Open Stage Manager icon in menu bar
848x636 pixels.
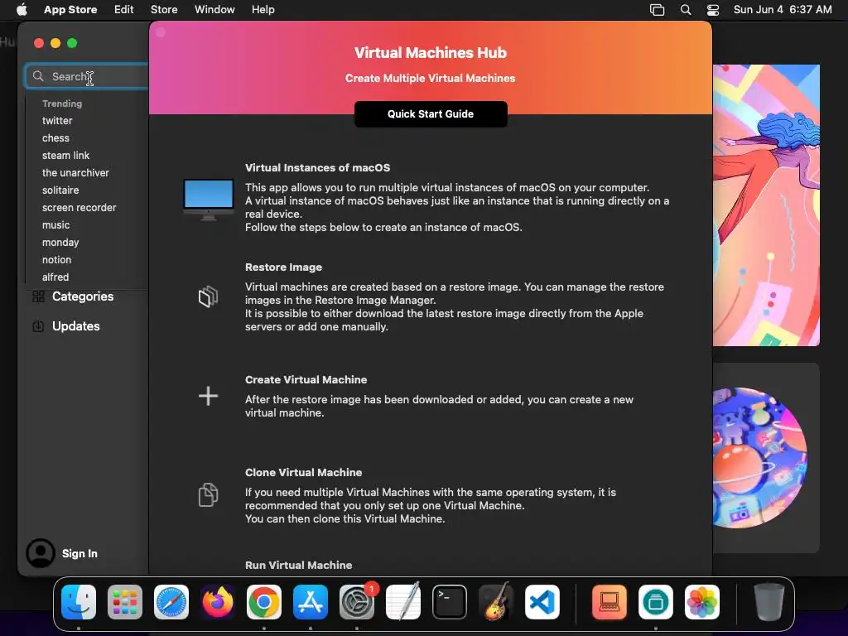657,10
